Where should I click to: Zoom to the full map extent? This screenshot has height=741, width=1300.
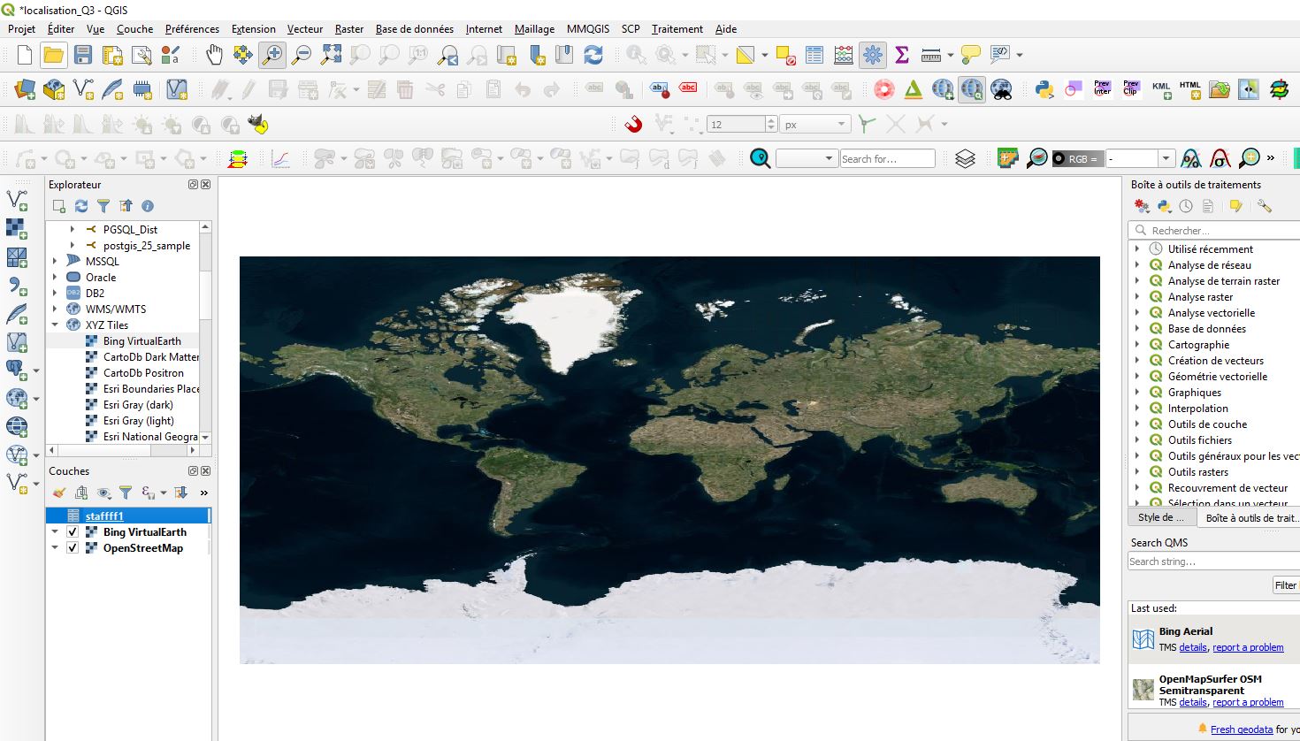331,54
